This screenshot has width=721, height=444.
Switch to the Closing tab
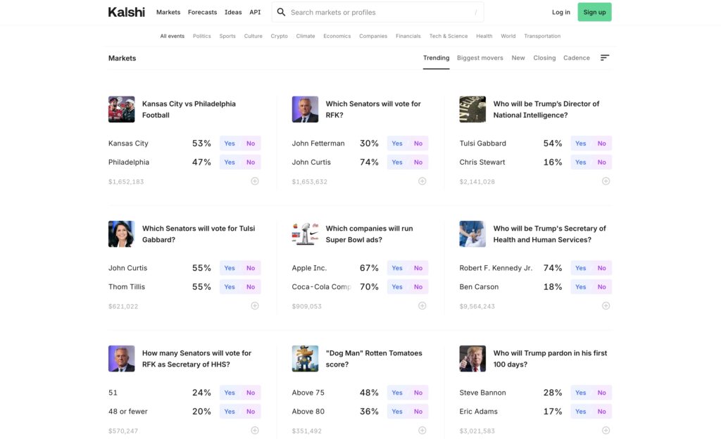(544, 58)
